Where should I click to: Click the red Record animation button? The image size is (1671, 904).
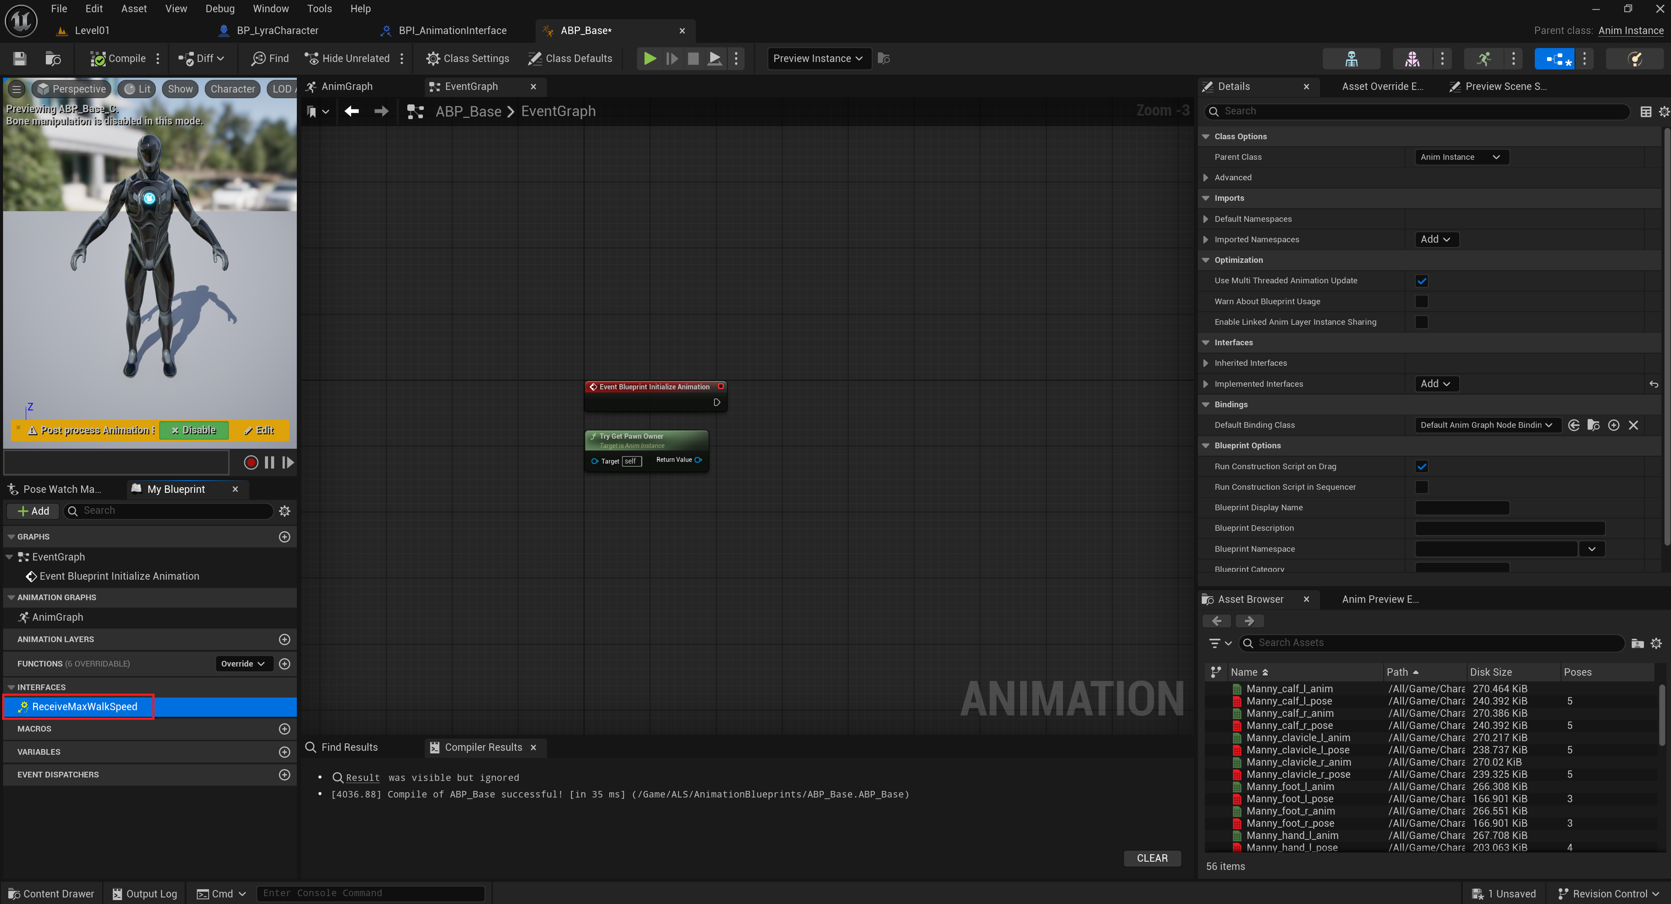coord(251,462)
